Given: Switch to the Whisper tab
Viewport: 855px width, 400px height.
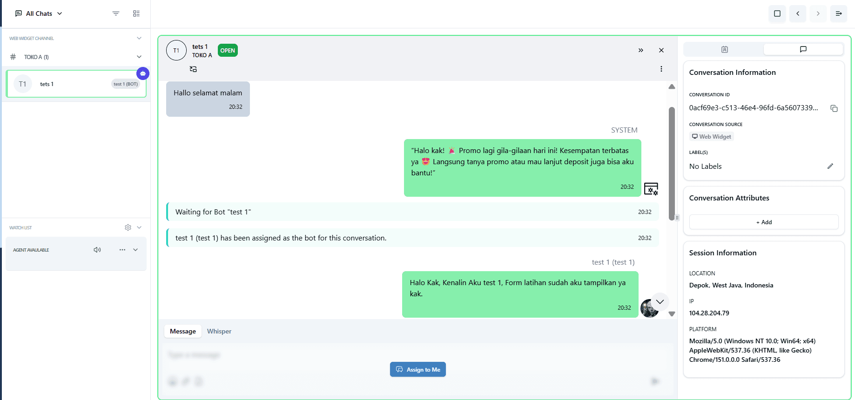Looking at the screenshot, I should pos(219,331).
